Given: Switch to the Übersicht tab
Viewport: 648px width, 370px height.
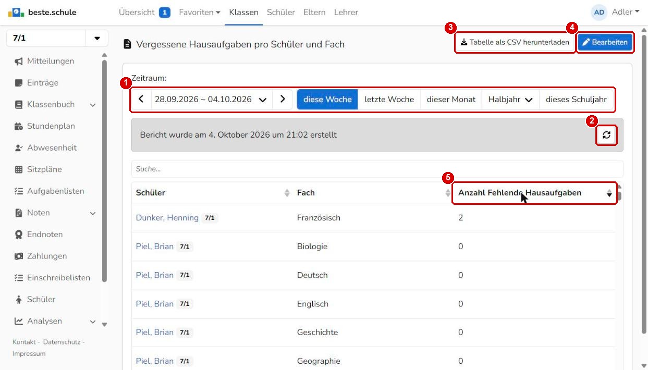Looking at the screenshot, I should (144, 12).
